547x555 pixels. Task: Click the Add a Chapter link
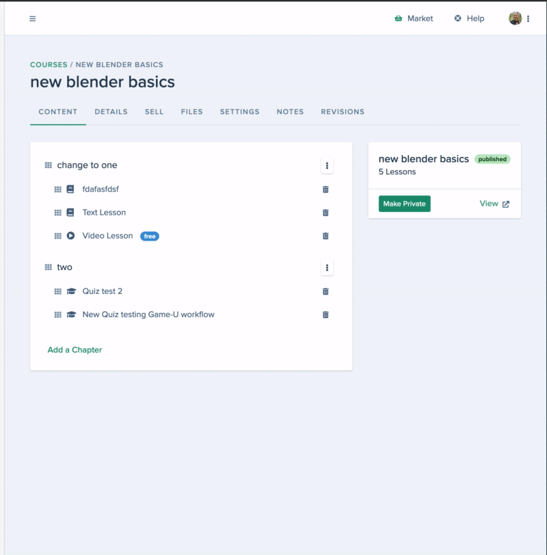click(x=75, y=350)
